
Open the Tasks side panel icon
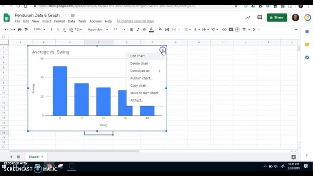click(307, 58)
